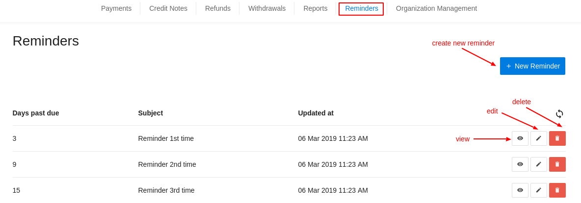Switch to Credit Notes tab
The width and height of the screenshot is (581, 203).
[168, 8]
